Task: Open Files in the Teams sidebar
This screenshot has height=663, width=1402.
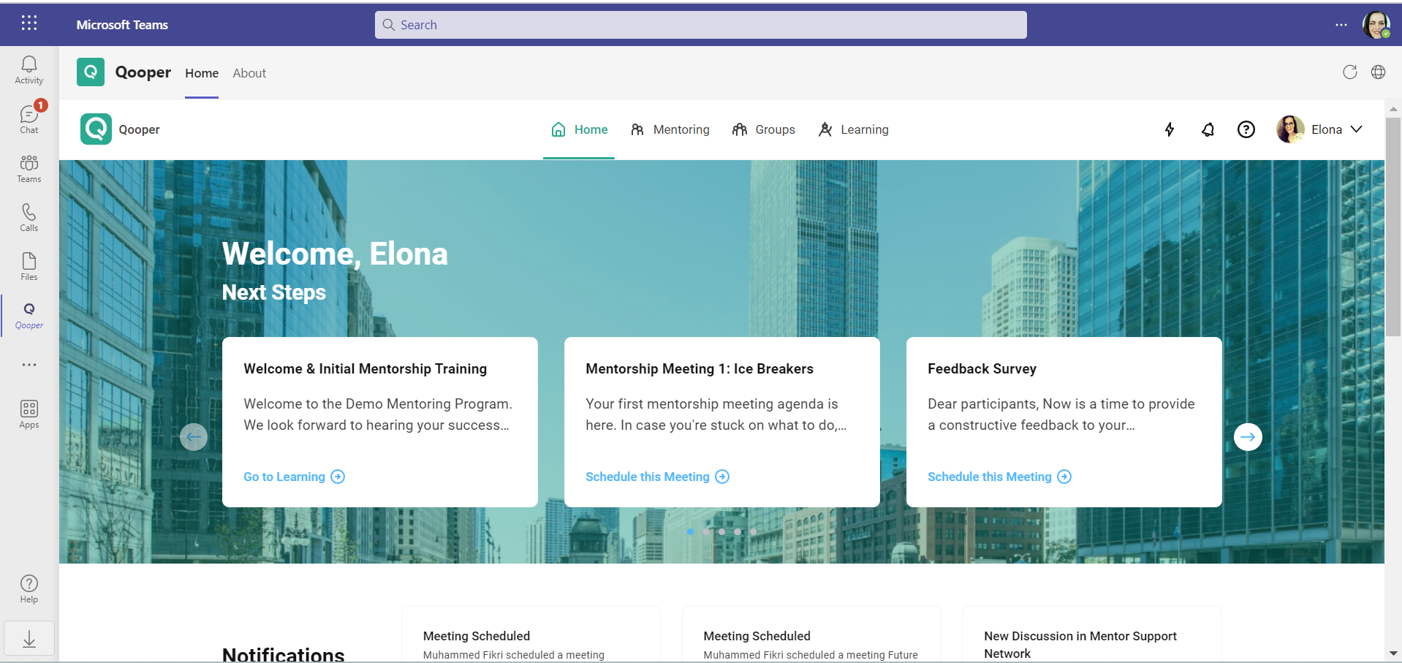Action: pyautogui.click(x=29, y=266)
